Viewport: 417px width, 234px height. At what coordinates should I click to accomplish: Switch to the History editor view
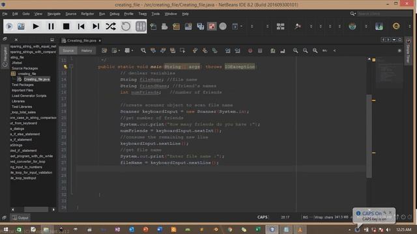(87, 51)
